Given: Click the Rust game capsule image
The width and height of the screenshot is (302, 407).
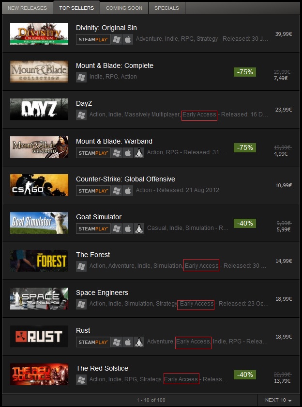Looking at the screenshot, I should 39,336.
